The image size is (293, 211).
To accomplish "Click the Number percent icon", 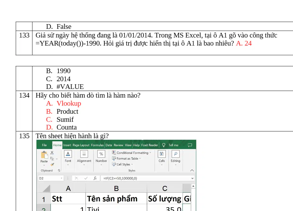I will 101,154.
